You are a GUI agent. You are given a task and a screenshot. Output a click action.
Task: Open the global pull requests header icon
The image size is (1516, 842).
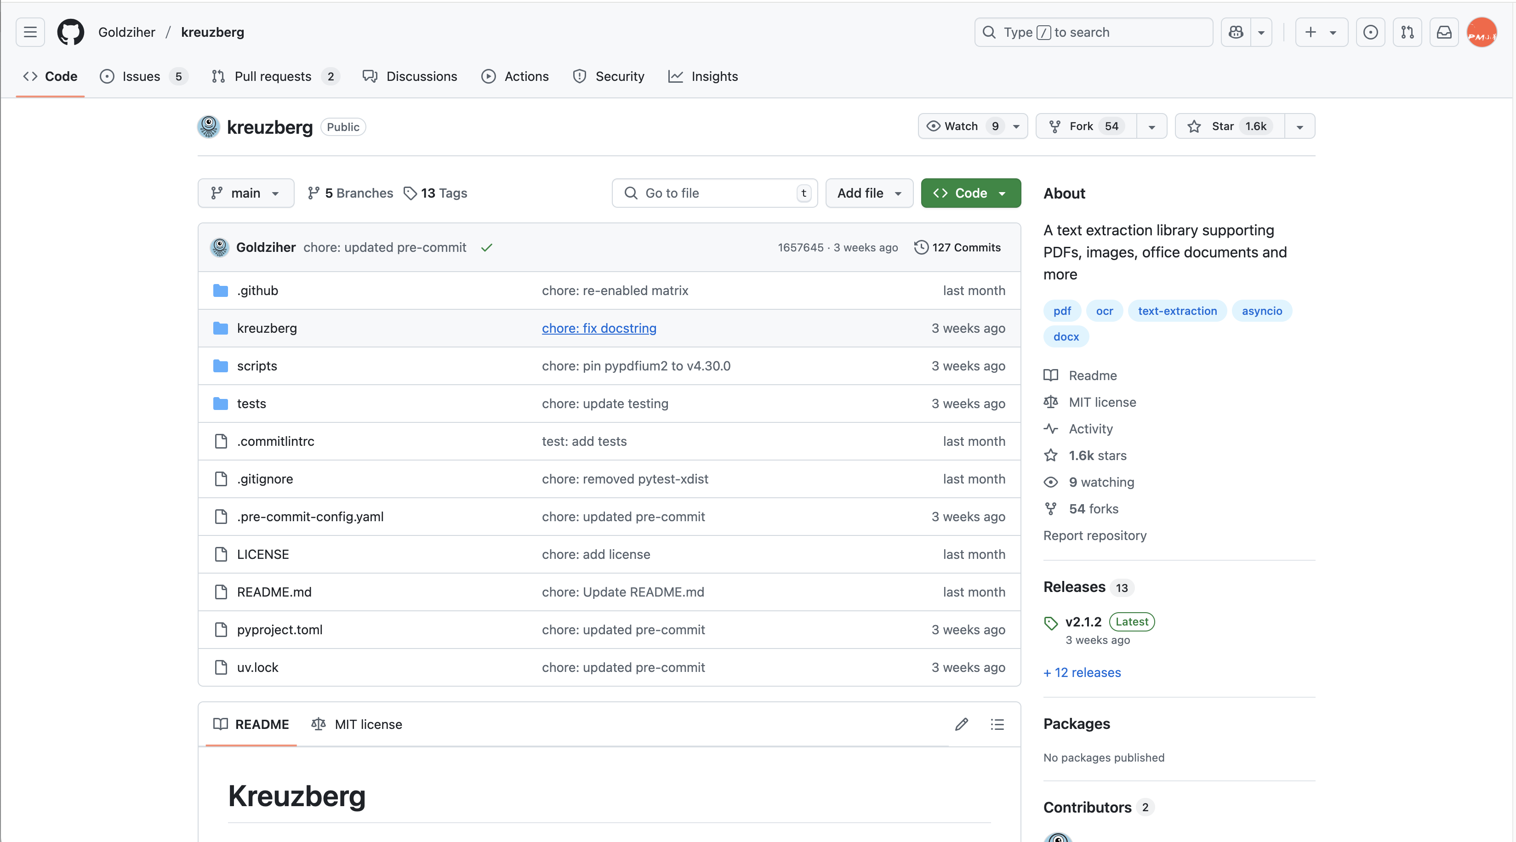(1407, 32)
